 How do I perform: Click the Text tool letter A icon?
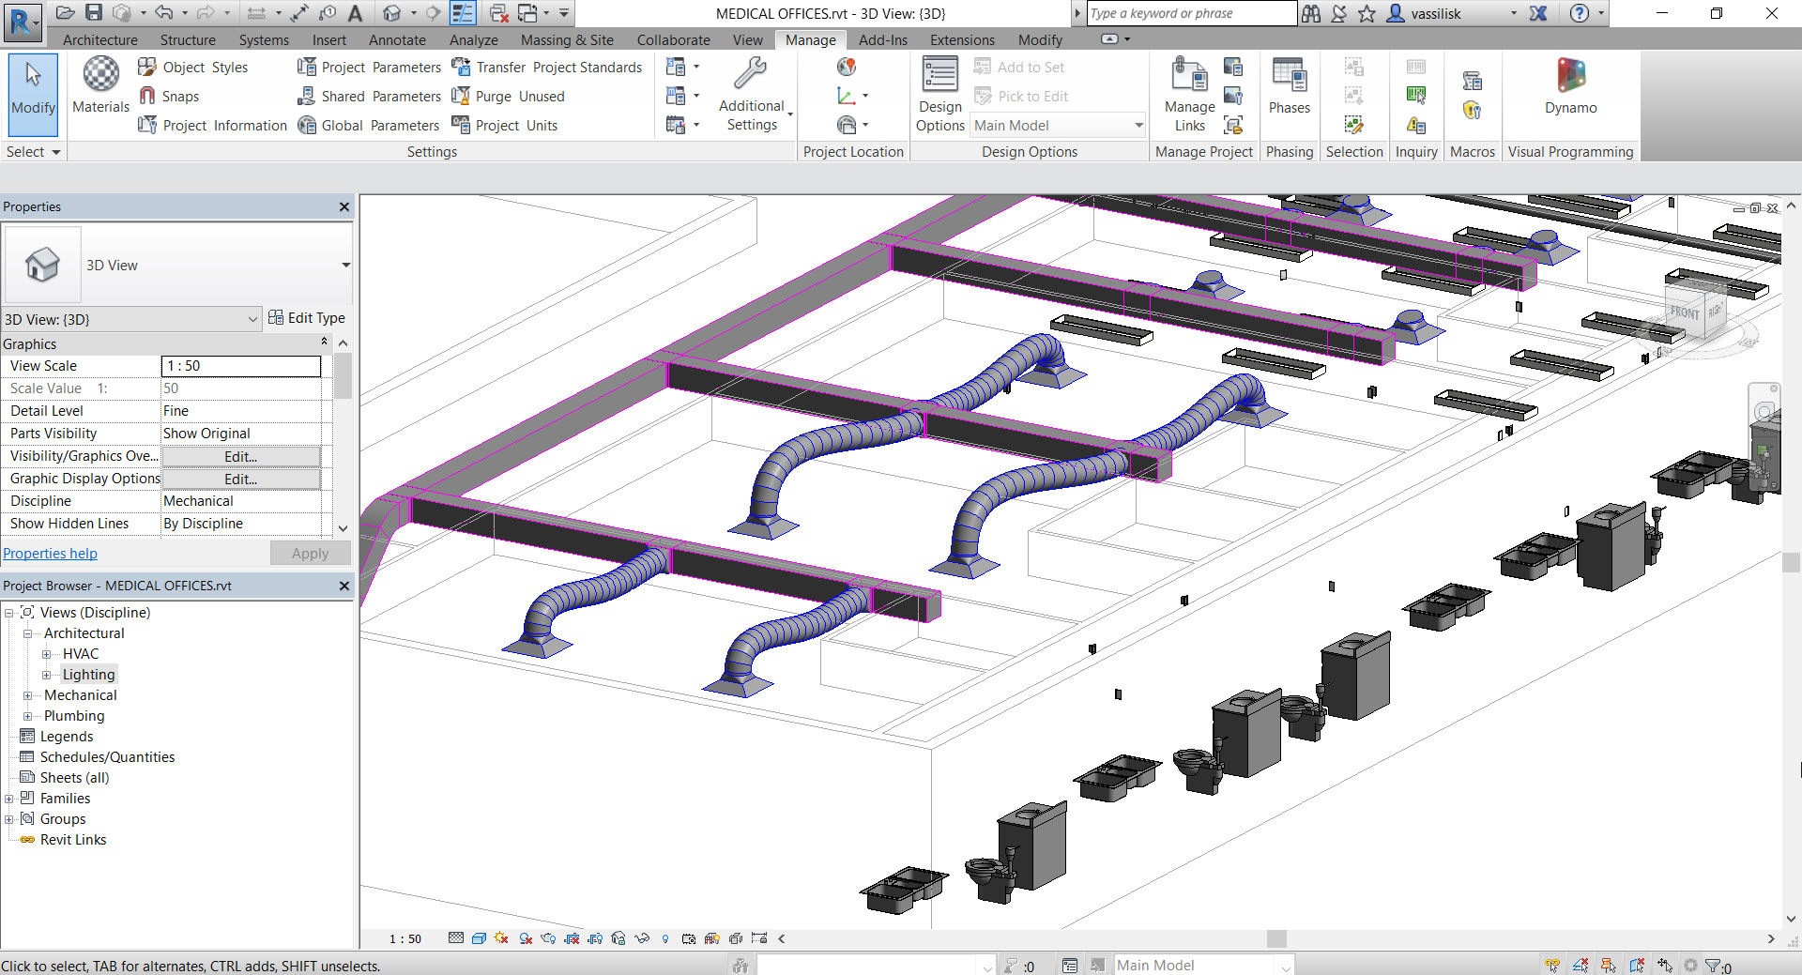pos(355,13)
